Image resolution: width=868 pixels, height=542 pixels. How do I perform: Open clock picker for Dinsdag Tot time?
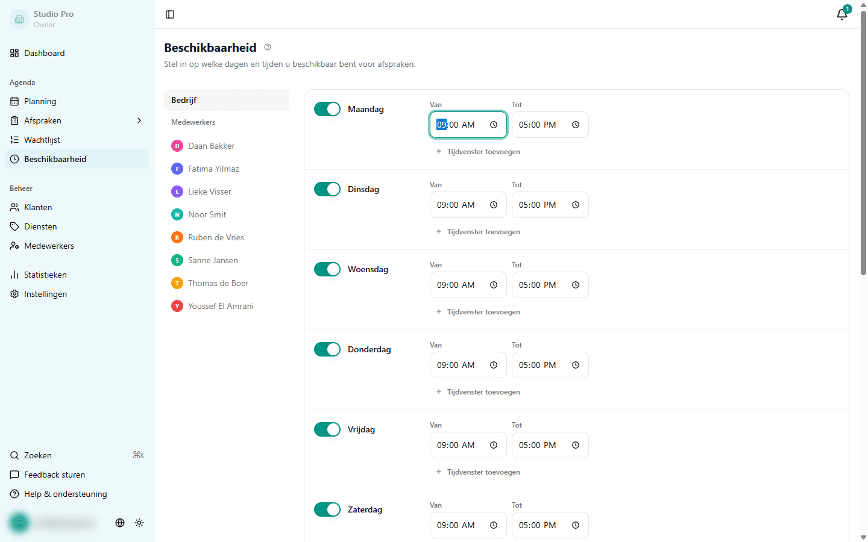pyautogui.click(x=576, y=205)
